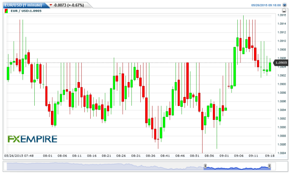
Task: Click the 1.0892 price axis label
Action: [x=282, y=119]
